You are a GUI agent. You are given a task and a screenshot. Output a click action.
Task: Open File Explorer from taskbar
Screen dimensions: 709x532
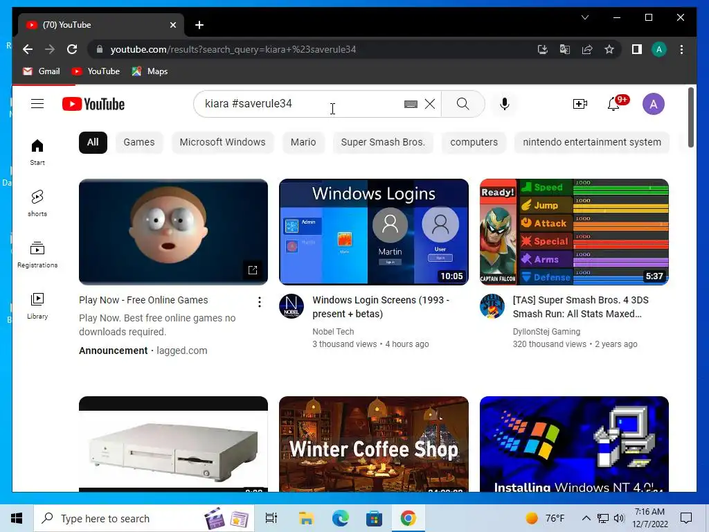click(x=306, y=518)
